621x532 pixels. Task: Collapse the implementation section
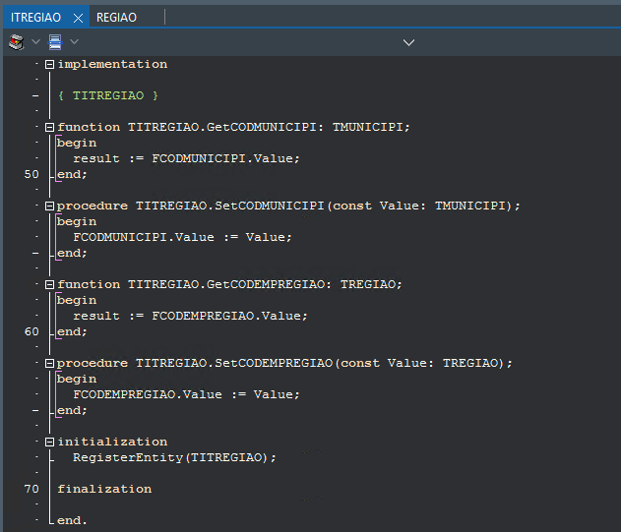point(49,64)
